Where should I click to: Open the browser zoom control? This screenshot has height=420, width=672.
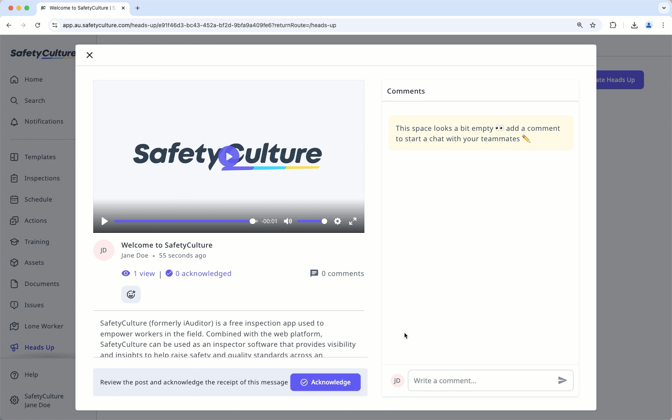tap(580, 25)
